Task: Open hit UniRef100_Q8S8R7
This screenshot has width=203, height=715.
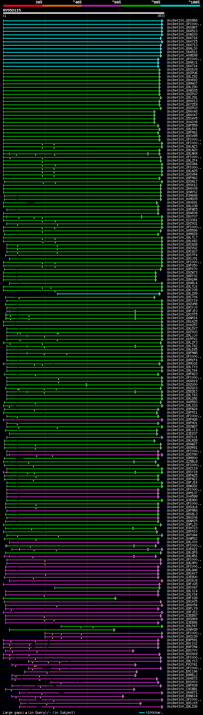Action: (182, 28)
